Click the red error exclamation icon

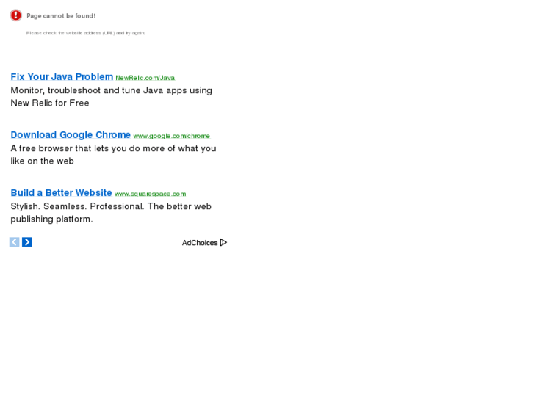click(x=15, y=15)
